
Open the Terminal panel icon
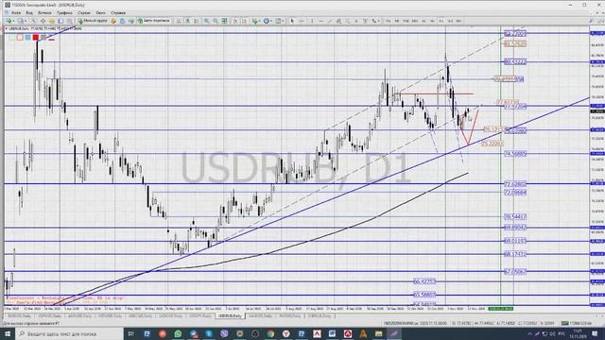[x=60, y=21]
